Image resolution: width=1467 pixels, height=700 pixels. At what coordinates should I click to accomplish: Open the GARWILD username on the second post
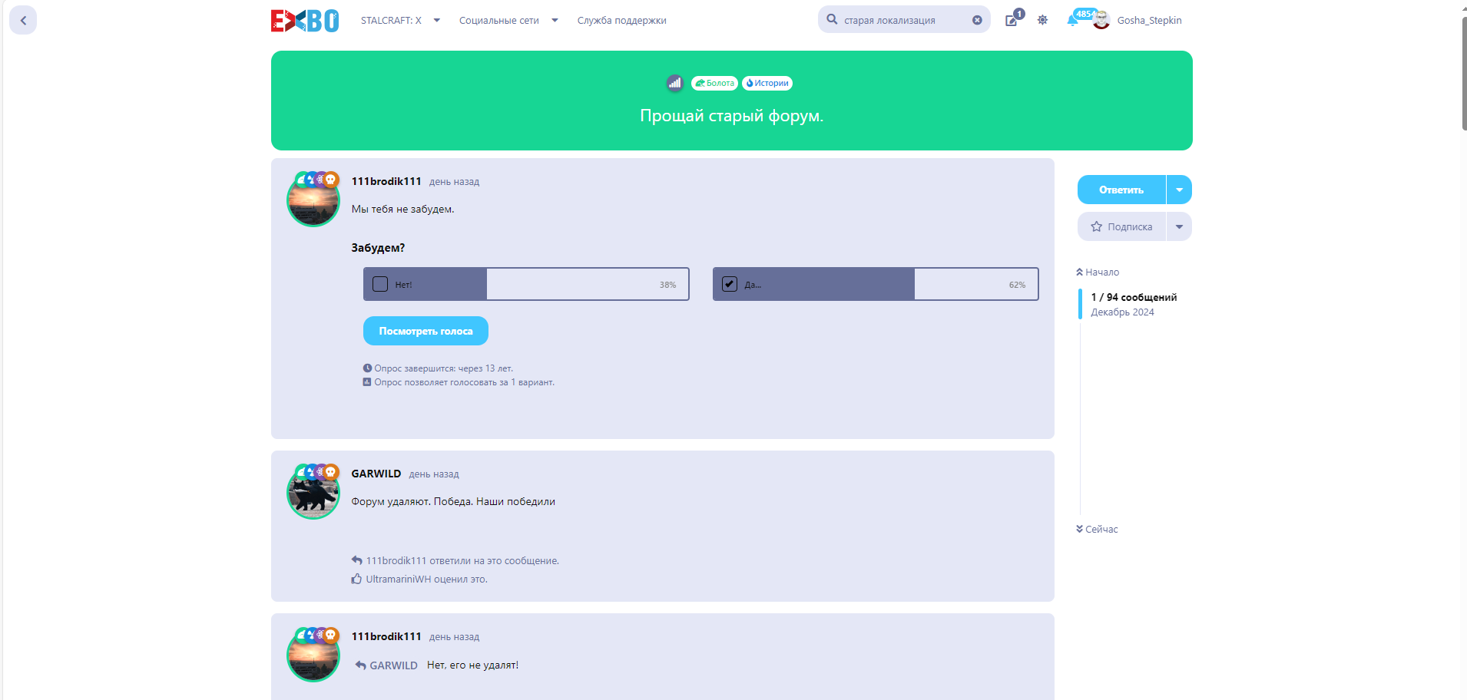(x=376, y=474)
